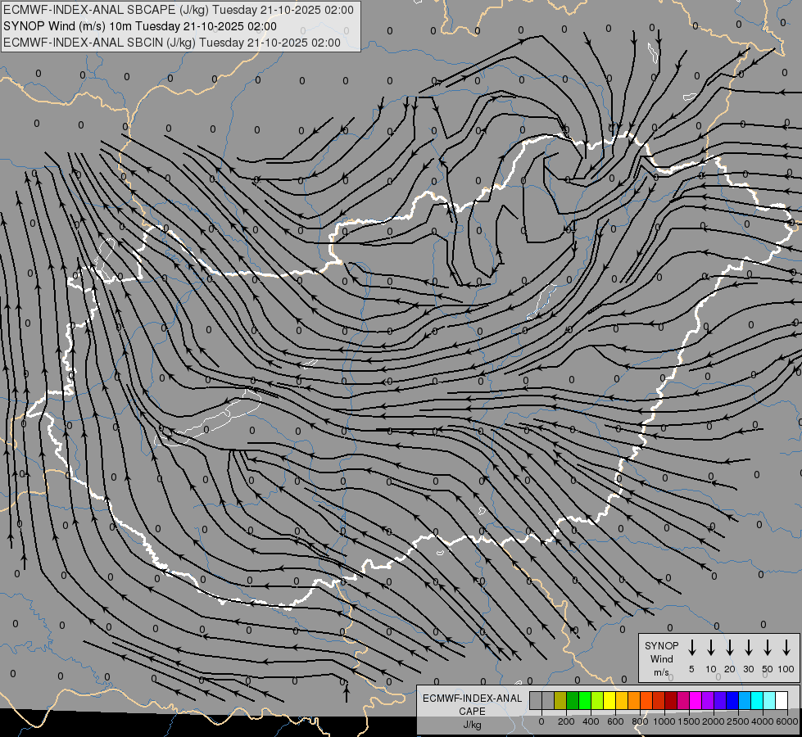The height and width of the screenshot is (737, 802).
Task: Click the 50 m/s wind arrow in legend
Action: coord(768,648)
